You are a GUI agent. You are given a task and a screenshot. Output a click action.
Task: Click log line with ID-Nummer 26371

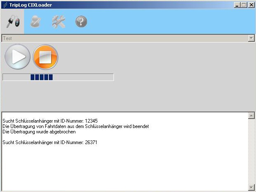(50, 142)
